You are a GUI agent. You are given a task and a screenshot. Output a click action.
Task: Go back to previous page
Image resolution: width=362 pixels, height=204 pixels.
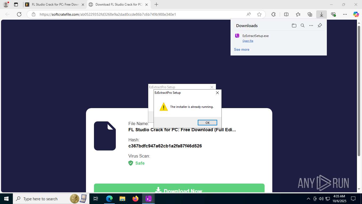coord(7,14)
